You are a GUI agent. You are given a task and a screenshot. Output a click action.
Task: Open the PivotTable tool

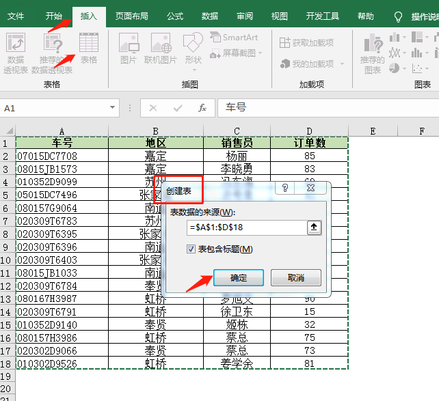pos(16,53)
